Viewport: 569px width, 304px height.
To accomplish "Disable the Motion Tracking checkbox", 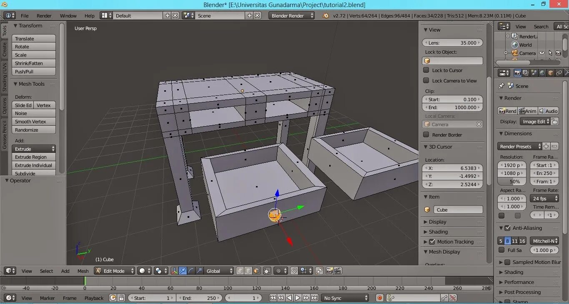I will tap(432, 242).
